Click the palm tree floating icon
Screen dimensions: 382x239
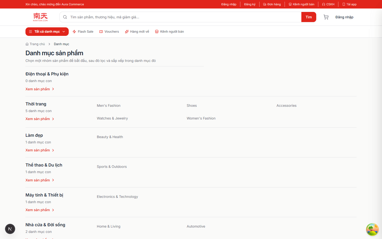coord(372,229)
